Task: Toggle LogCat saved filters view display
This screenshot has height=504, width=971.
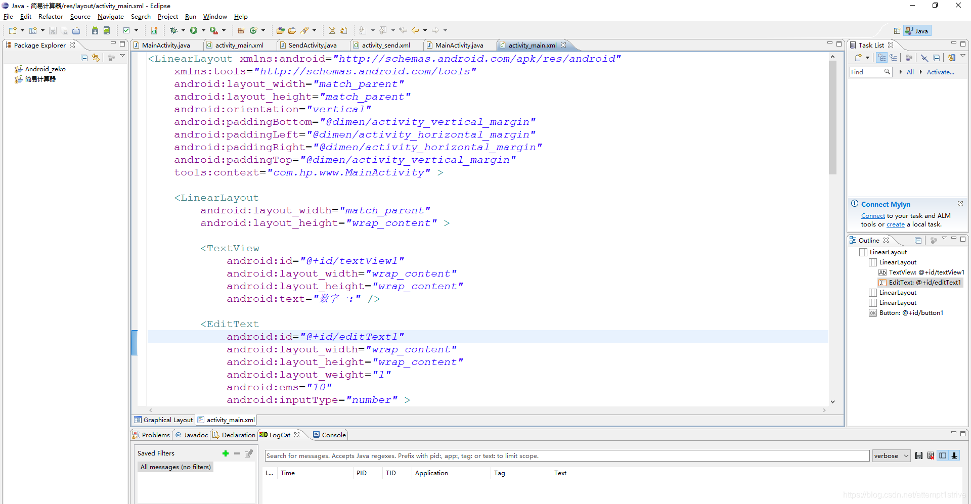Action: click(x=943, y=455)
